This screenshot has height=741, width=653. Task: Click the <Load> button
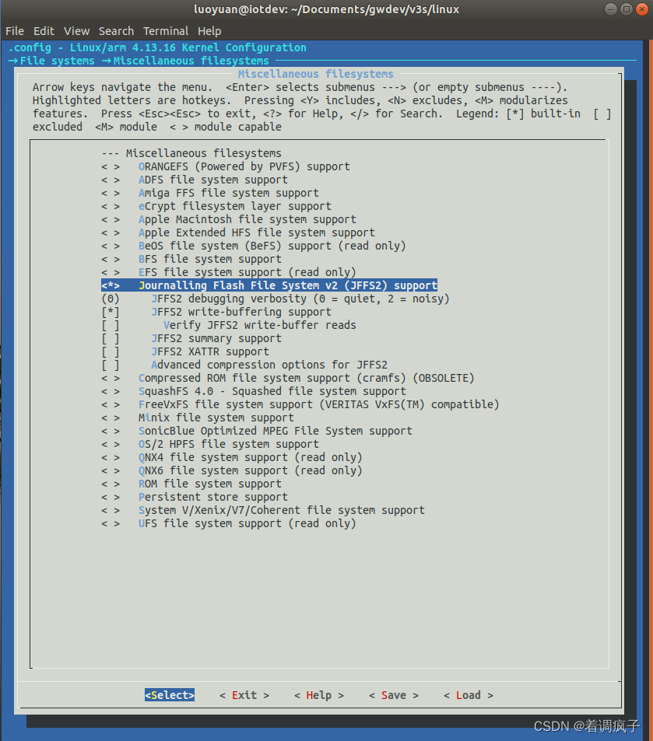468,694
